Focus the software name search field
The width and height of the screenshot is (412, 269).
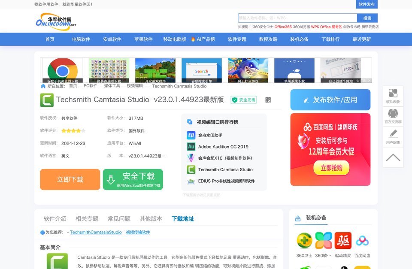click(x=297, y=18)
